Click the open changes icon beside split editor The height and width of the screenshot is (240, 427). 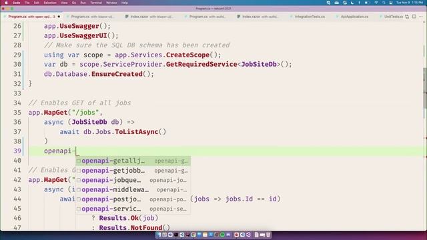click(x=407, y=17)
